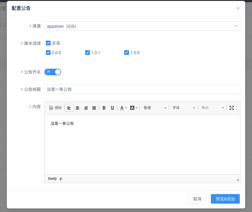
Task: Click the 预览&添加 button
Action: (225, 199)
